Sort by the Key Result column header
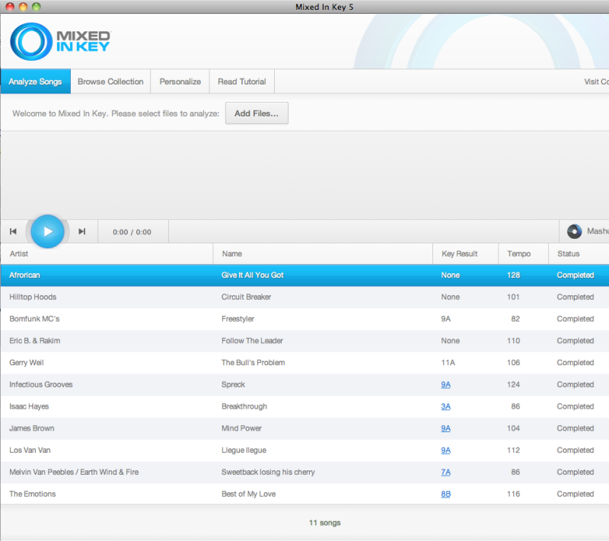609x541 pixels. click(465, 254)
